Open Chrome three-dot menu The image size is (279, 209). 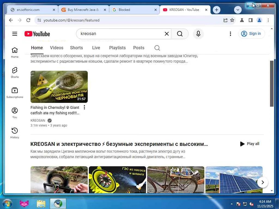point(268,20)
